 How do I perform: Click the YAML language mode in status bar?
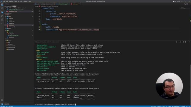[170, 106]
